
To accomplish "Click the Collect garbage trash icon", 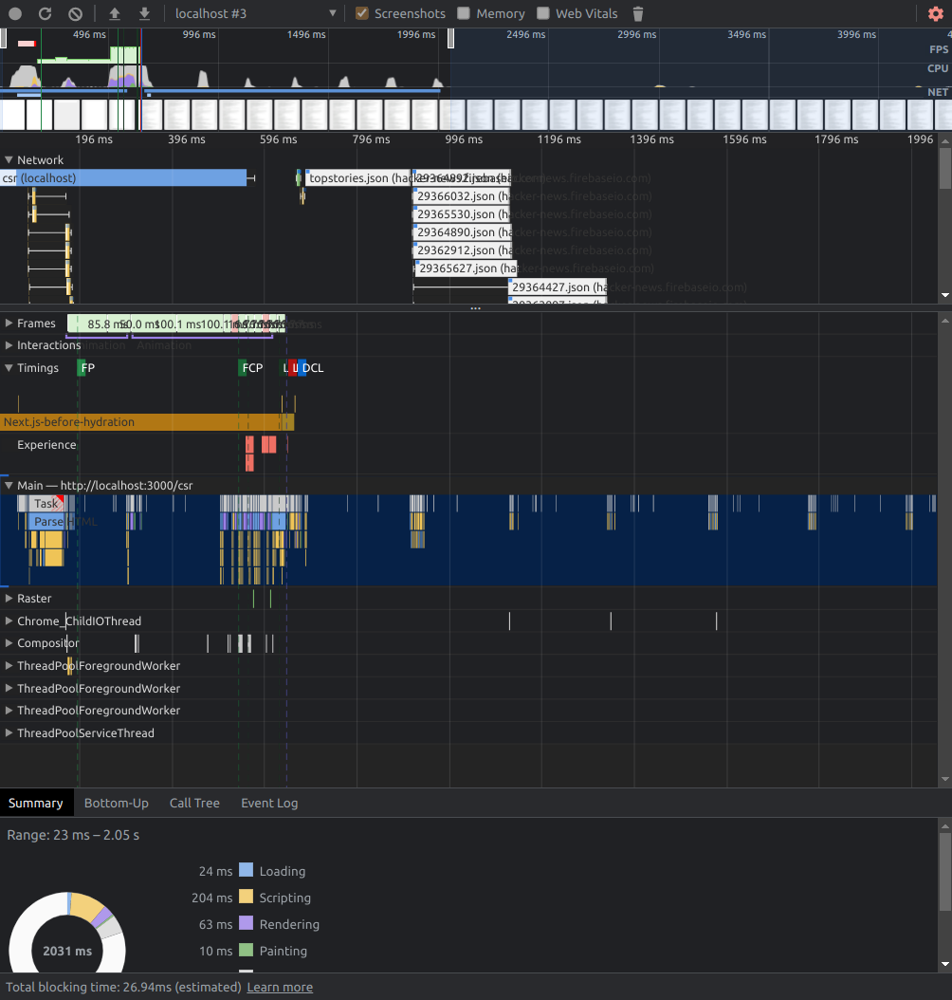I will [x=638, y=13].
